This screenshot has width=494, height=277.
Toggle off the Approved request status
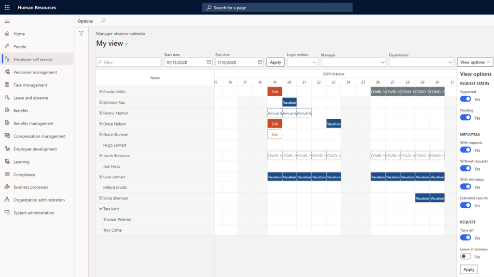(466, 99)
